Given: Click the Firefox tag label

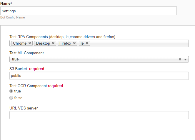Looking at the screenshot, I should click(x=65, y=43).
